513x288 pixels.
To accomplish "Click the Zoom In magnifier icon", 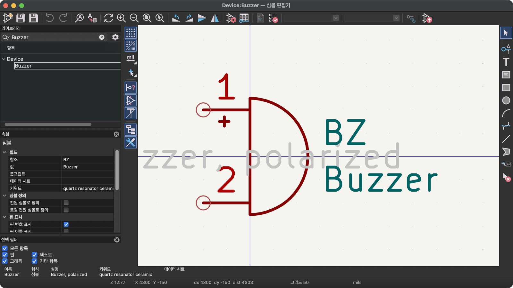I will [x=121, y=18].
